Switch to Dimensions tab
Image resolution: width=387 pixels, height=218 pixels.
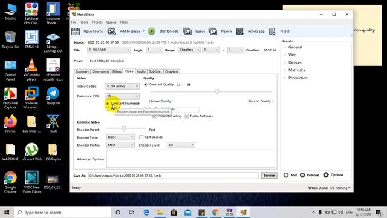click(100, 71)
